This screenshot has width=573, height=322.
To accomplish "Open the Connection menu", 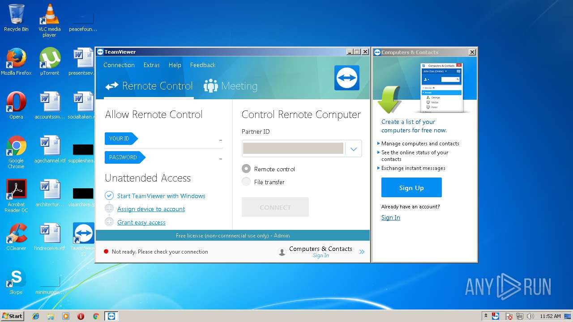I will [119, 65].
